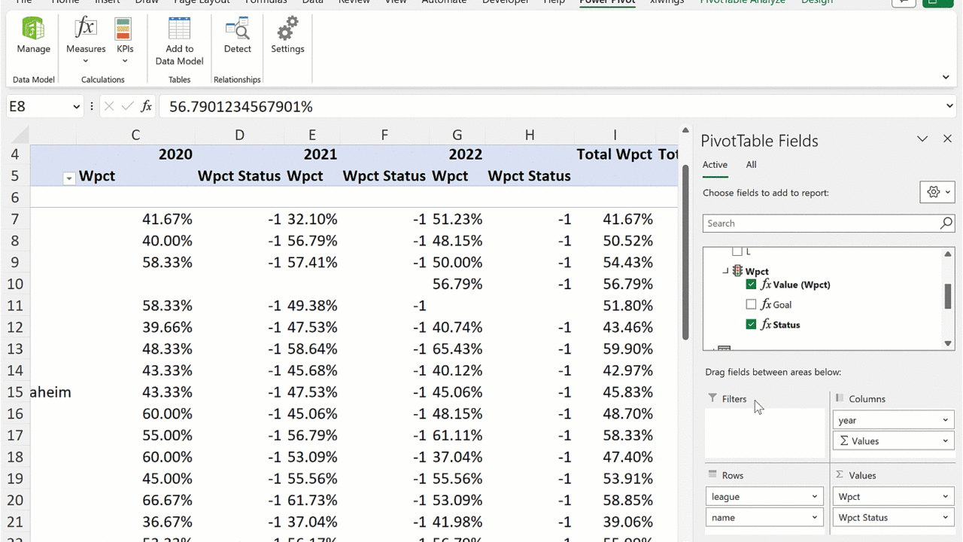Open the year field dropdown in Columns
The image size is (963, 542).
tap(945, 420)
